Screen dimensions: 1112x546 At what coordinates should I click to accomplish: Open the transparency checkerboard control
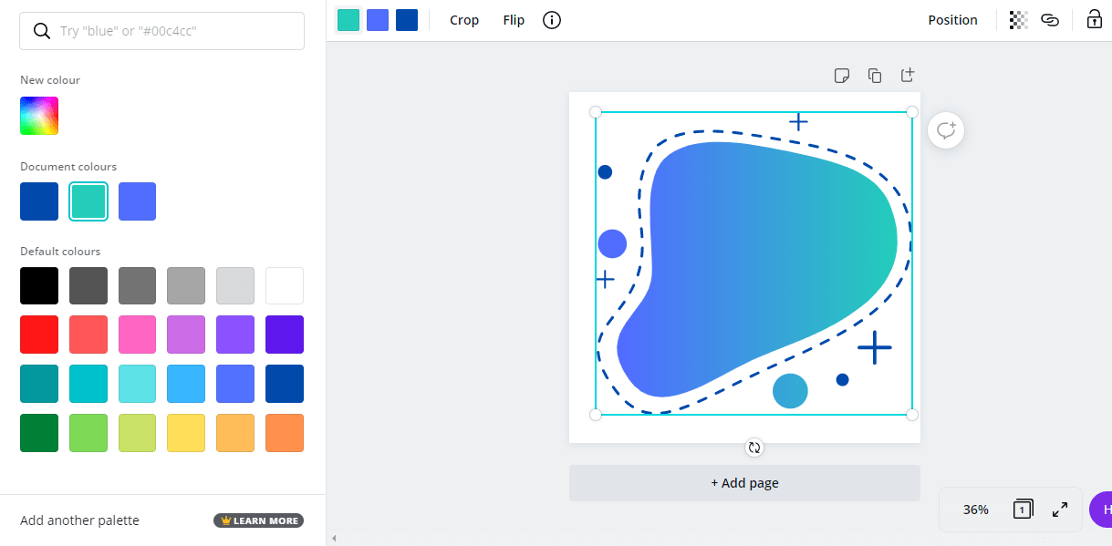point(1017,19)
